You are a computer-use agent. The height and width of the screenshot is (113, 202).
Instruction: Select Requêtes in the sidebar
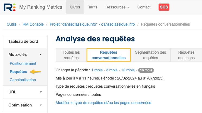point(18,72)
